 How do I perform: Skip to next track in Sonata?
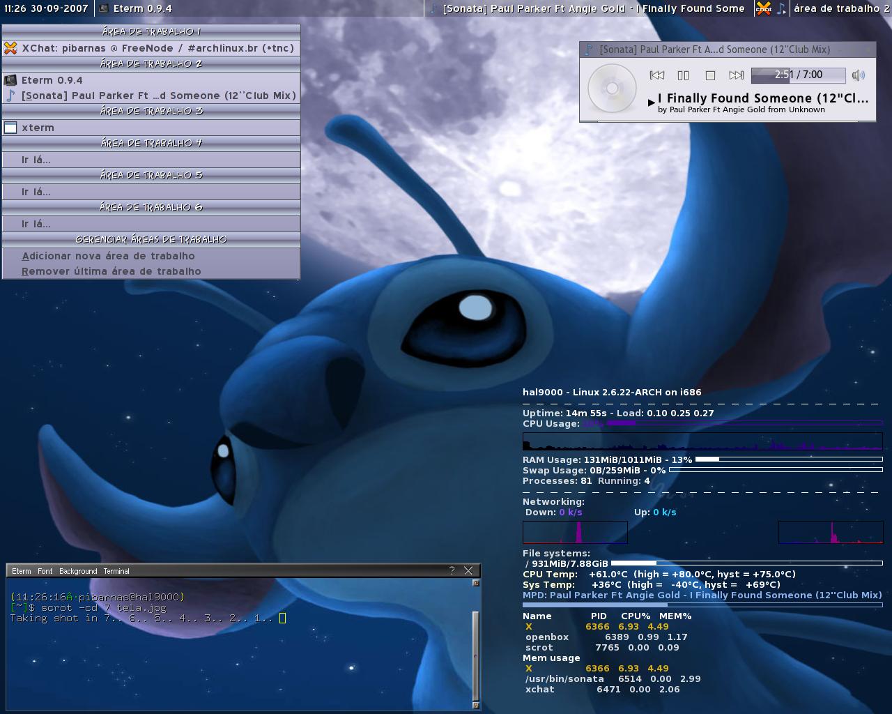(736, 75)
